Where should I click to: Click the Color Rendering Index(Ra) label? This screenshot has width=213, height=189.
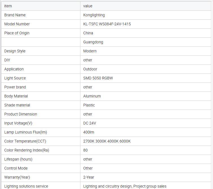(27, 150)
